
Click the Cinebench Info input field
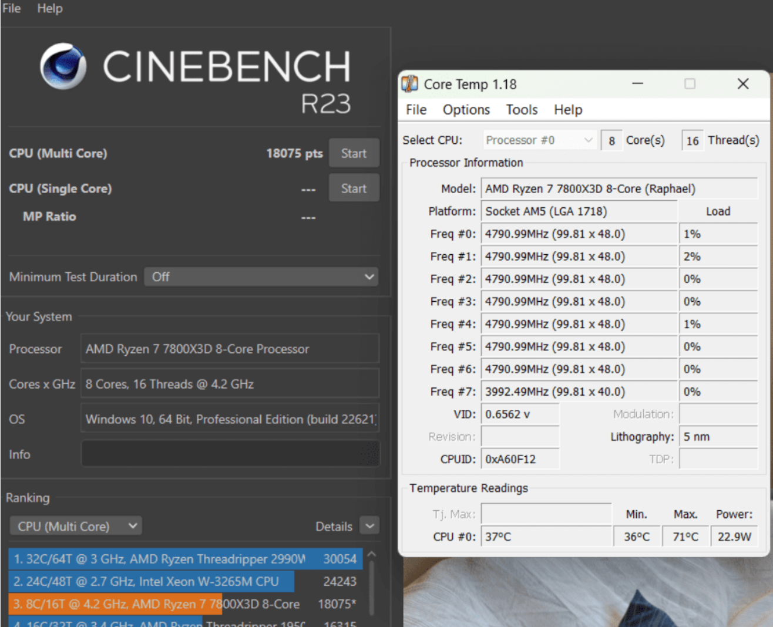[230, 454]
